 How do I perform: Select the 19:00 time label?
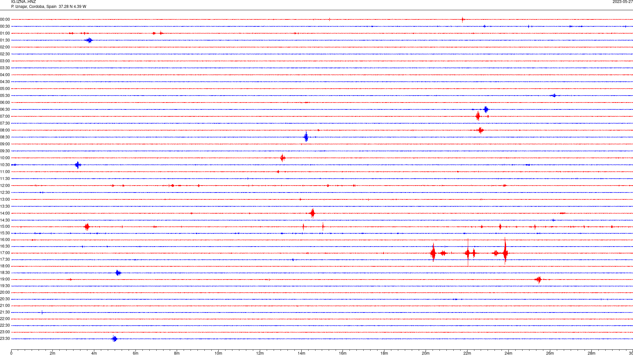5,279
